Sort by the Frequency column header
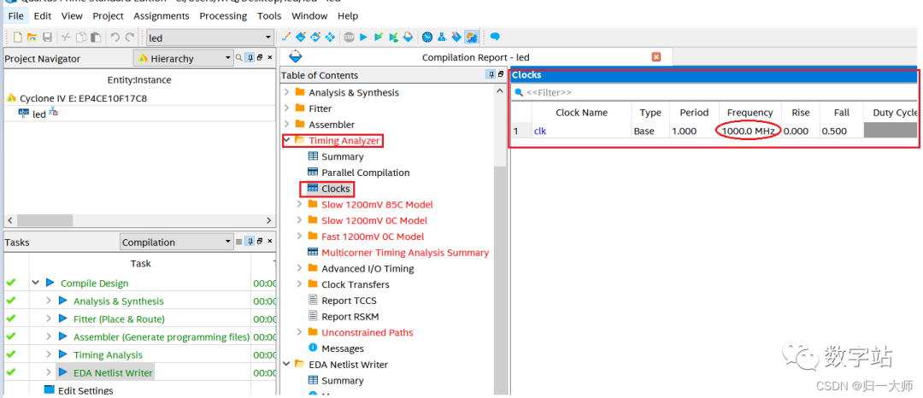 (x=750, y=112)
